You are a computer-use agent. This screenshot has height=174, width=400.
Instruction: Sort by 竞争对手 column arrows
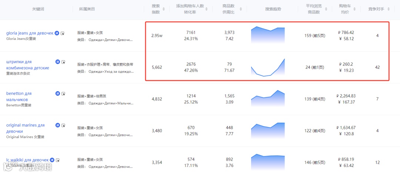pos(389,9)
